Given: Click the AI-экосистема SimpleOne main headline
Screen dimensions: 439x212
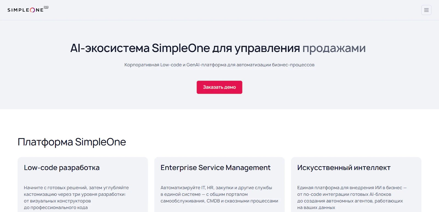Looking at the screenshot, I should (218, 48).
